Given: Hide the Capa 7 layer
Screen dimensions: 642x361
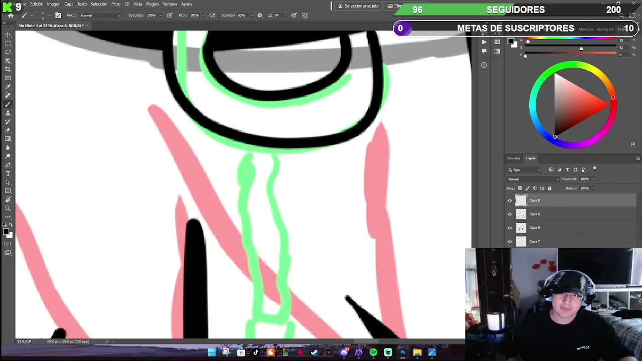Looking at the screenshot, I should 510,242.
